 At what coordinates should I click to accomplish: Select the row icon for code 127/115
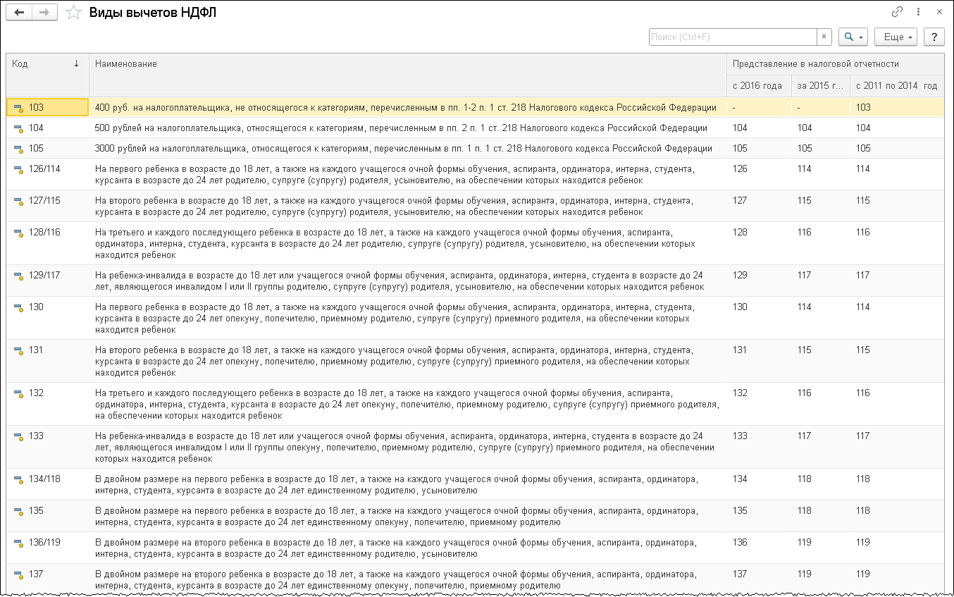[19, 201]
